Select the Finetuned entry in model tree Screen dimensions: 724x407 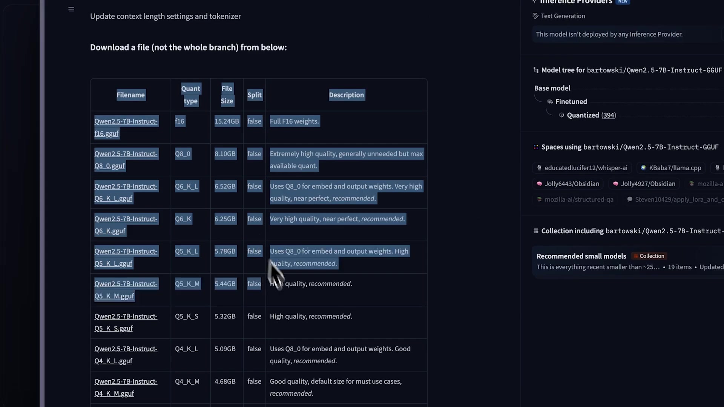[x=571, y=102]
